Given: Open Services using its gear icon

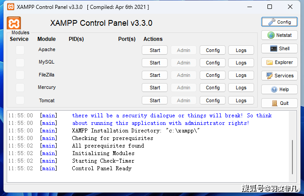Looking at the screenshot, I should pyautogui.click(x=279, y=76).
